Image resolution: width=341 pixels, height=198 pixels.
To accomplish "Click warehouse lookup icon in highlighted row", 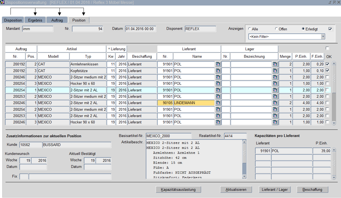I will (275, 90).
